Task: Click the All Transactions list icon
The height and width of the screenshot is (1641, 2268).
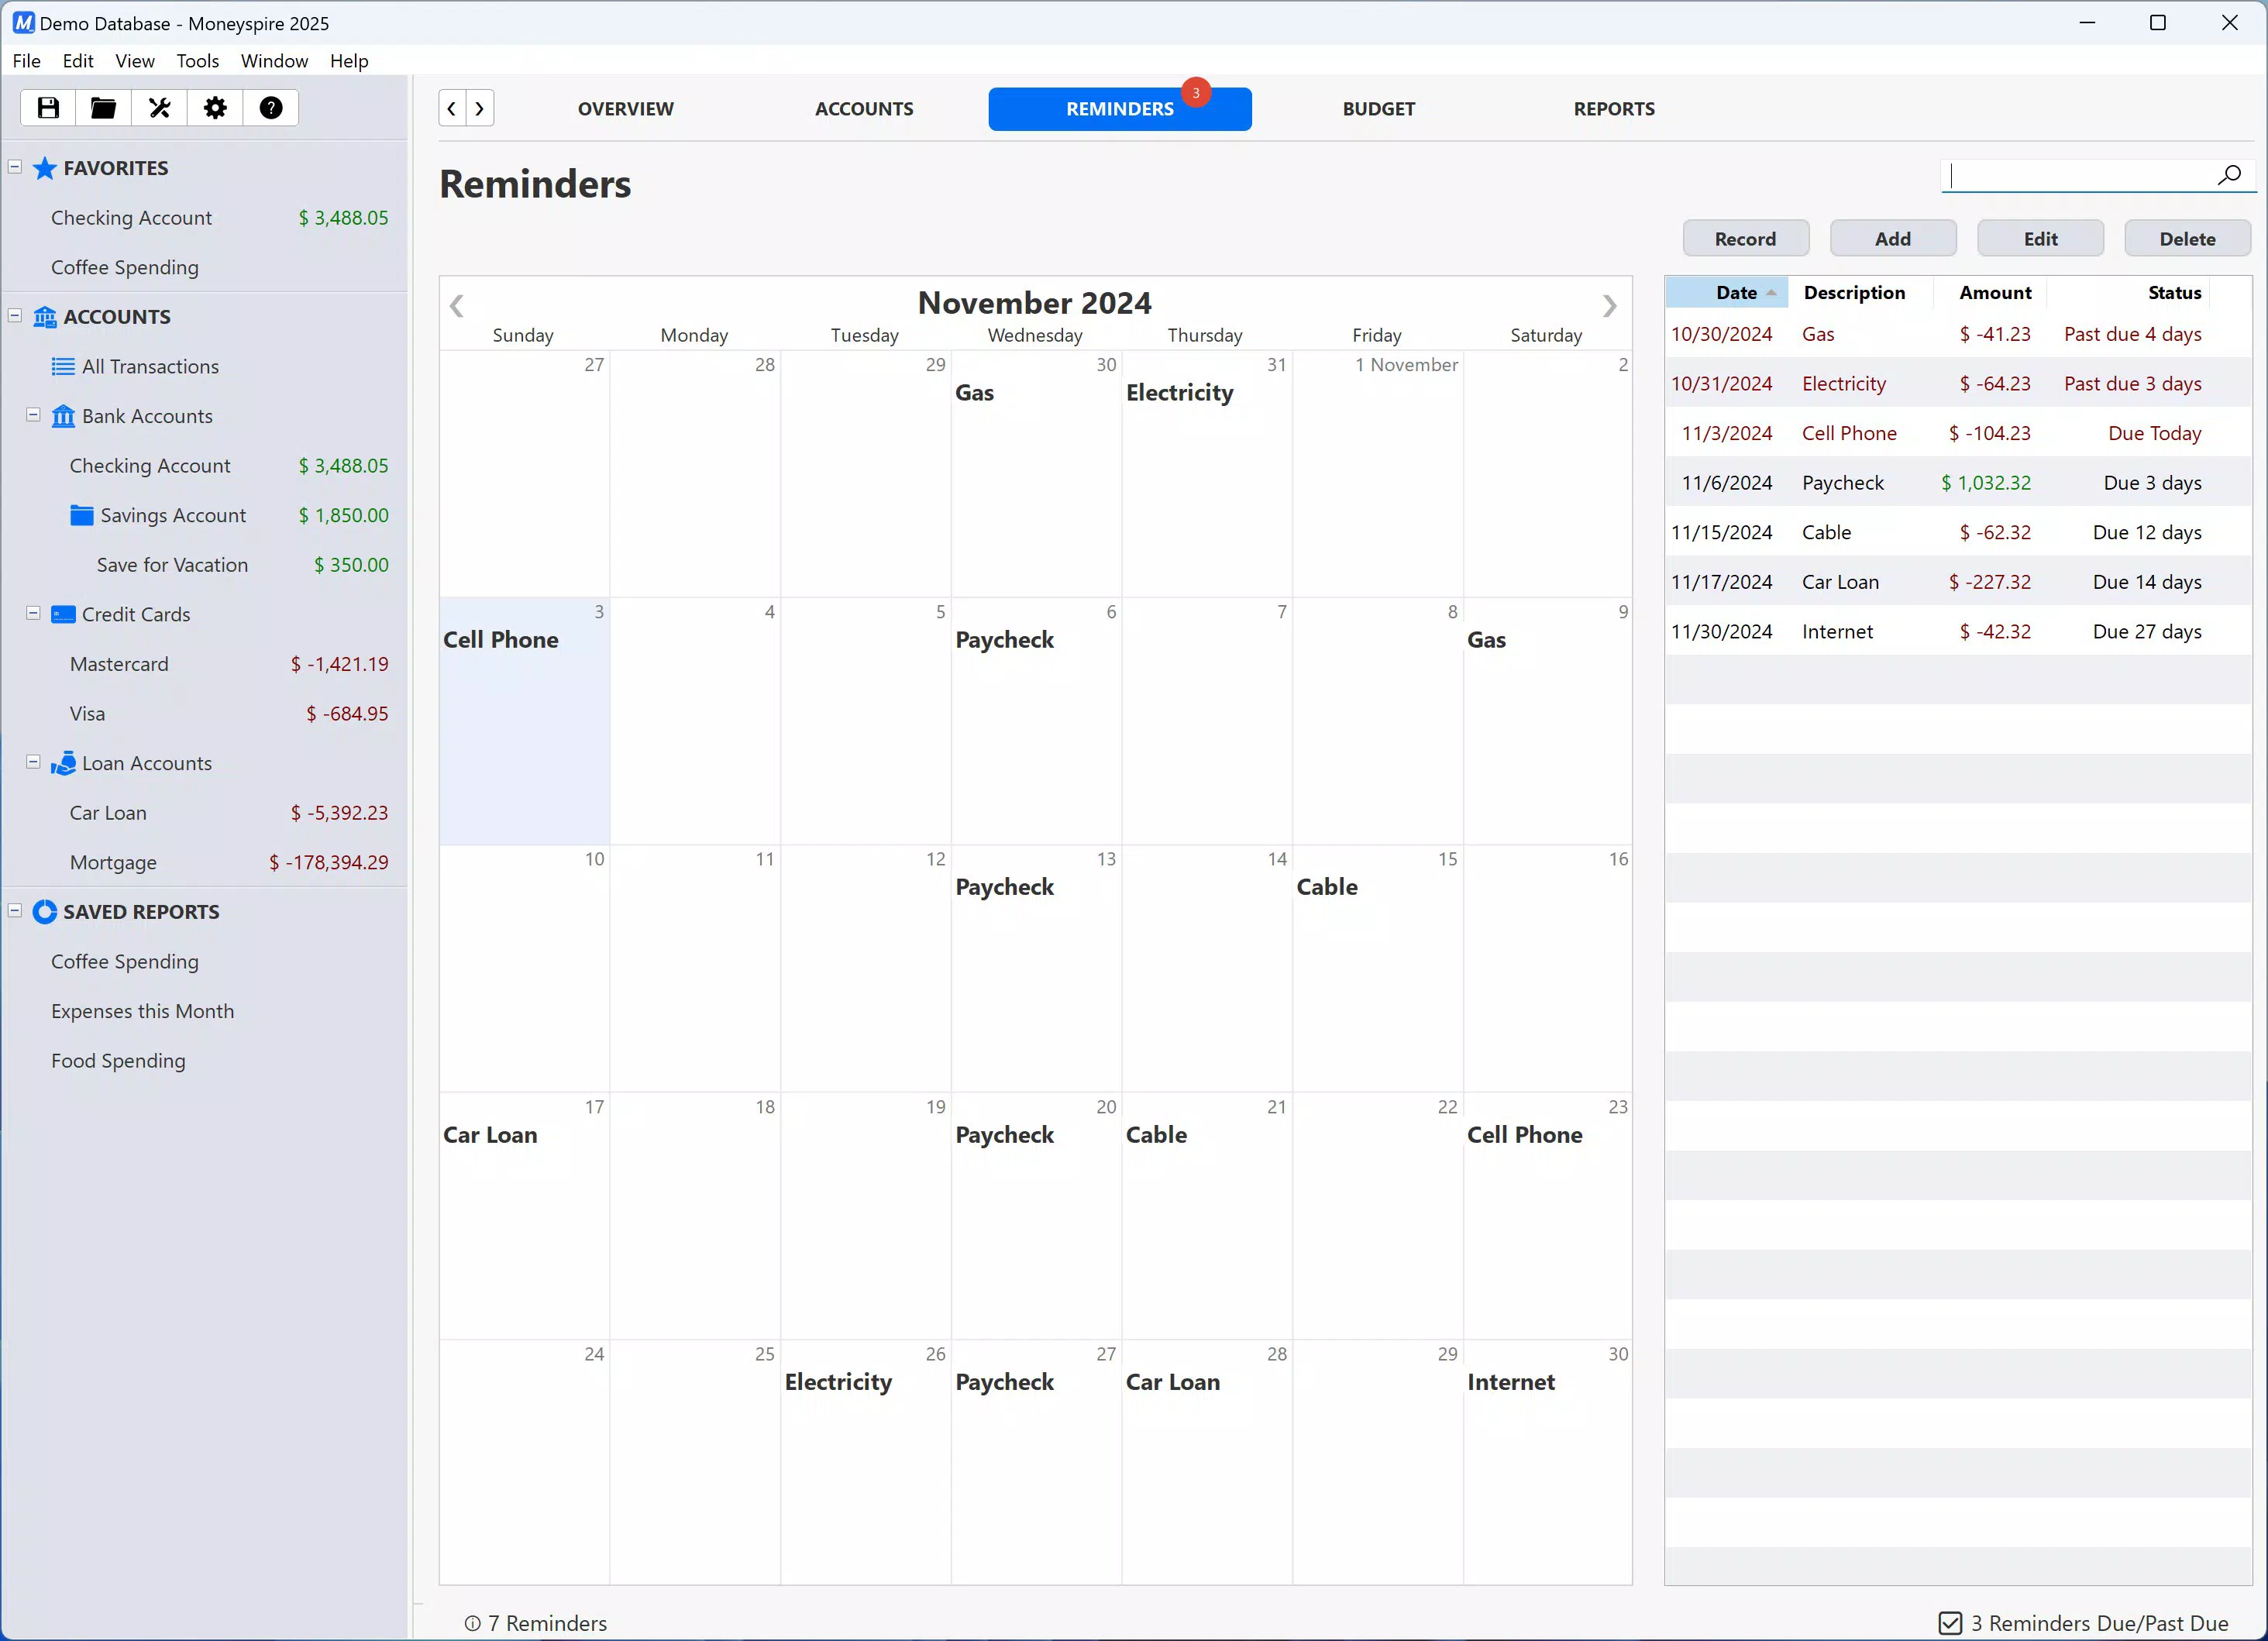Action: (x=63, y=367)
